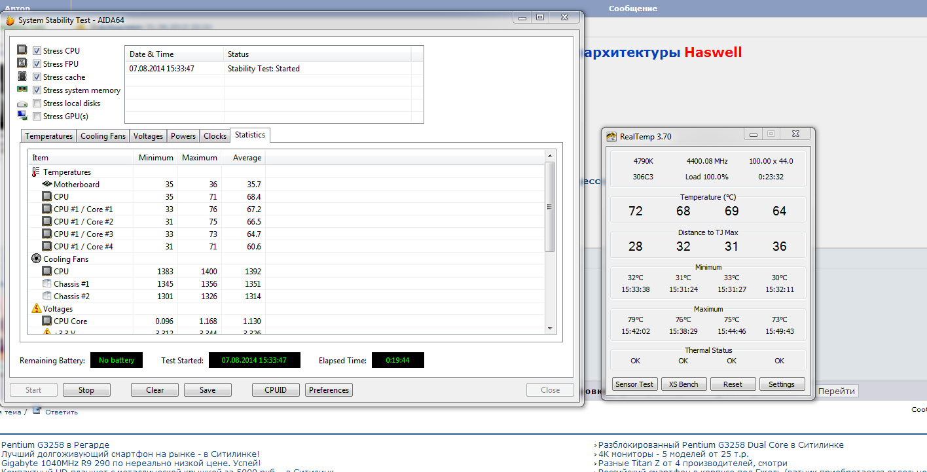This screenshot has width=927, height=472.
Task: Switch to the Temperatures tab
Action: click(x=49, y=136)
